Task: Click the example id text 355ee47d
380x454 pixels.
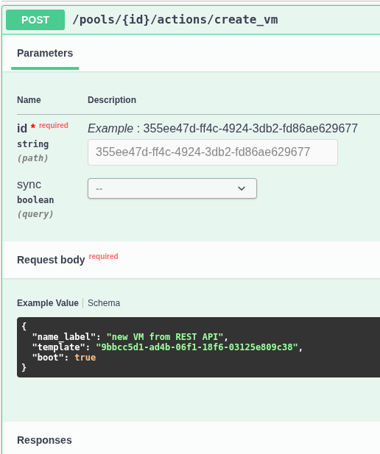Action: 250,128
